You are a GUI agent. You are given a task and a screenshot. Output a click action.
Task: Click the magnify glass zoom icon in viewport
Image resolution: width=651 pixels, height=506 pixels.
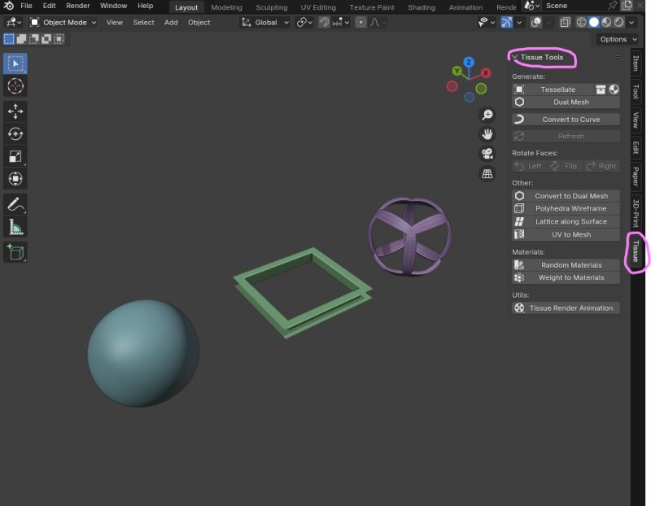tap(487, 115)
